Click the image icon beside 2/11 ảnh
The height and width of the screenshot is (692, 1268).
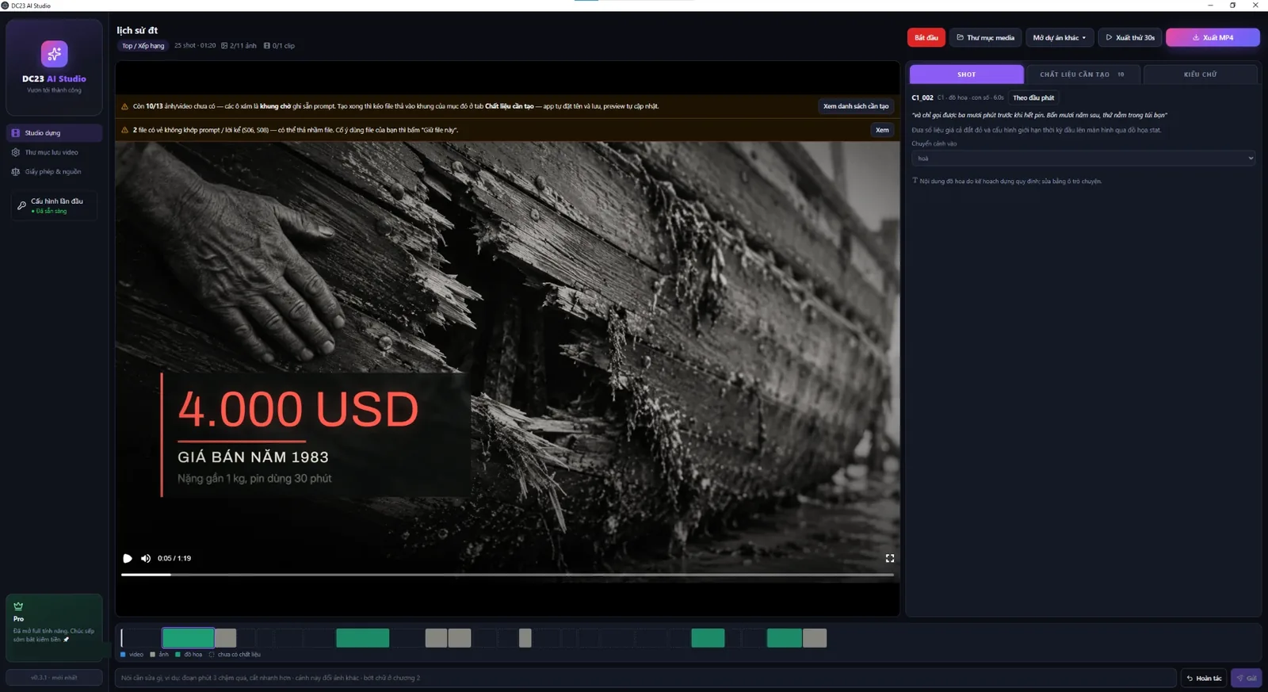tap(224, 46)
